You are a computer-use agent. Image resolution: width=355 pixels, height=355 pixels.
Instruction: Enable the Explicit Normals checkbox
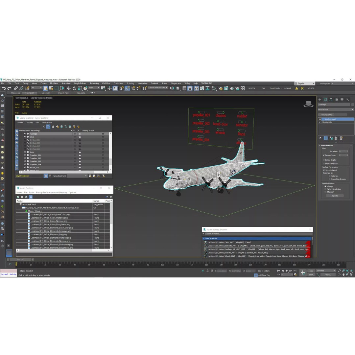click(x=324, y=163)
